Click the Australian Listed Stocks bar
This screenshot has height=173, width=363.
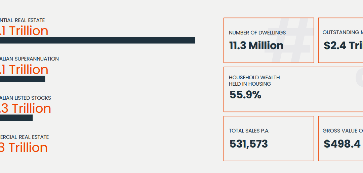coord(16,118)
